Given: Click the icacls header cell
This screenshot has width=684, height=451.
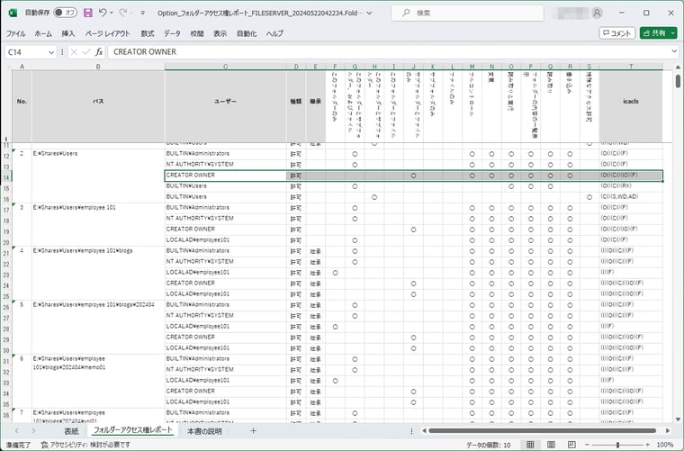Looking at the screenshot, I should [x=631, y=101].
